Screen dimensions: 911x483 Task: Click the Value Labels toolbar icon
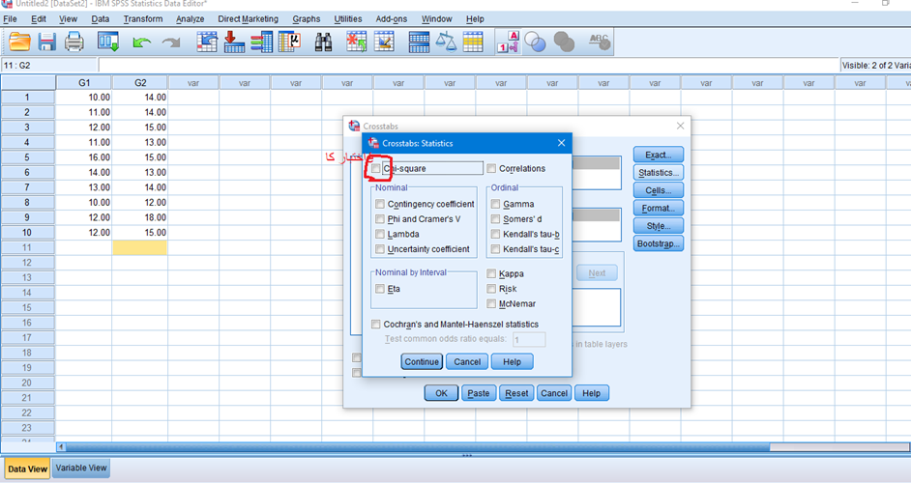(x=508, y=43)
